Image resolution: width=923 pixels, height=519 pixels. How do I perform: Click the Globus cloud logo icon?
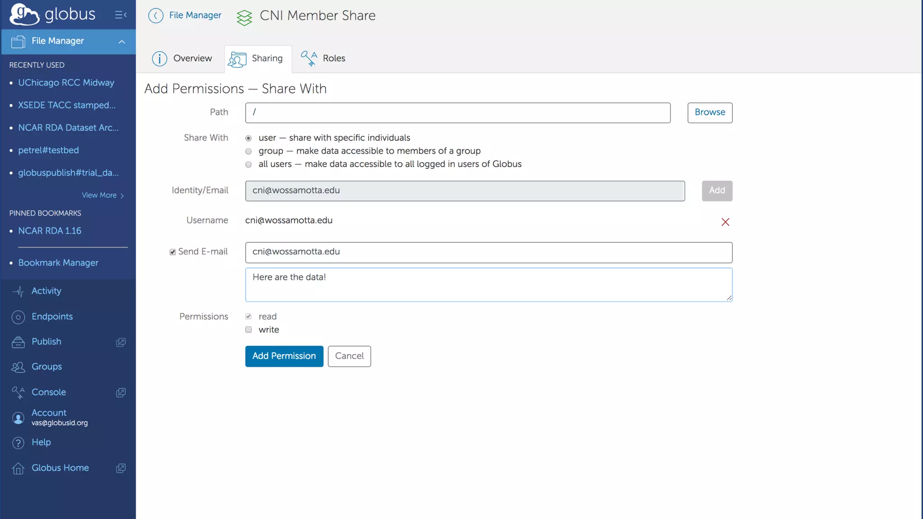[x=24, y=14]
